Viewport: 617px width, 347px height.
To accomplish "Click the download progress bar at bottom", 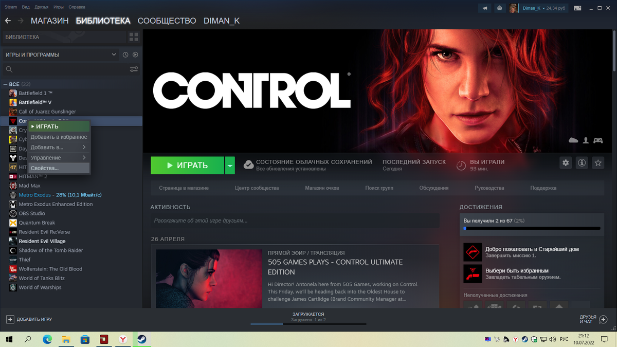I will click(x=308, y=324).
